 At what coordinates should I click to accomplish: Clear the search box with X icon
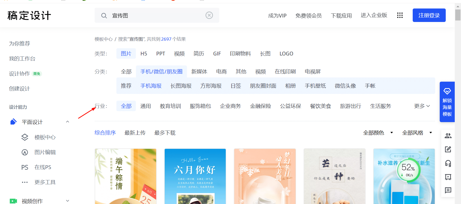[x=209, y=15]
